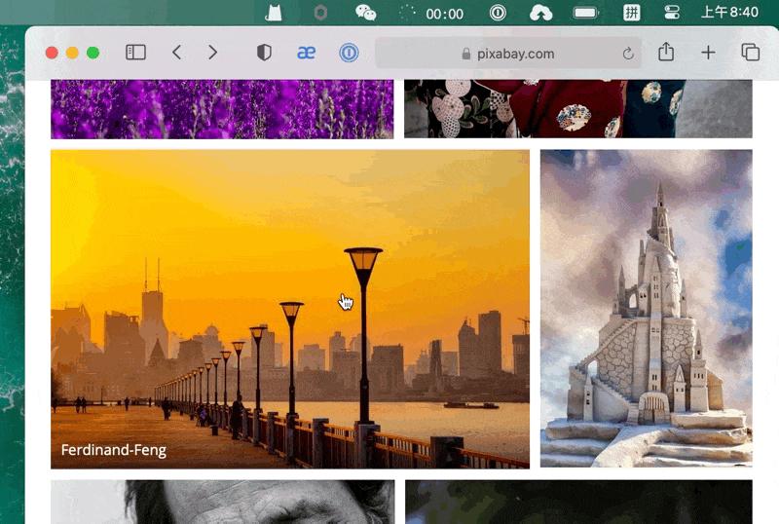Click the battery status icon
779x524 pixels.
(586, 13)
